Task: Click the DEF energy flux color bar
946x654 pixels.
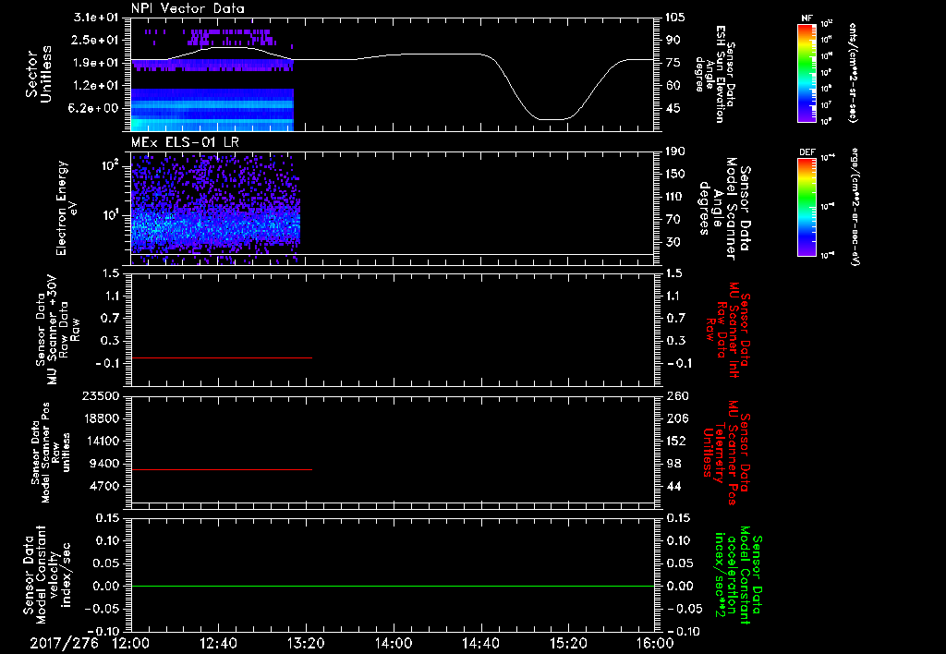Action: (807, 207)
